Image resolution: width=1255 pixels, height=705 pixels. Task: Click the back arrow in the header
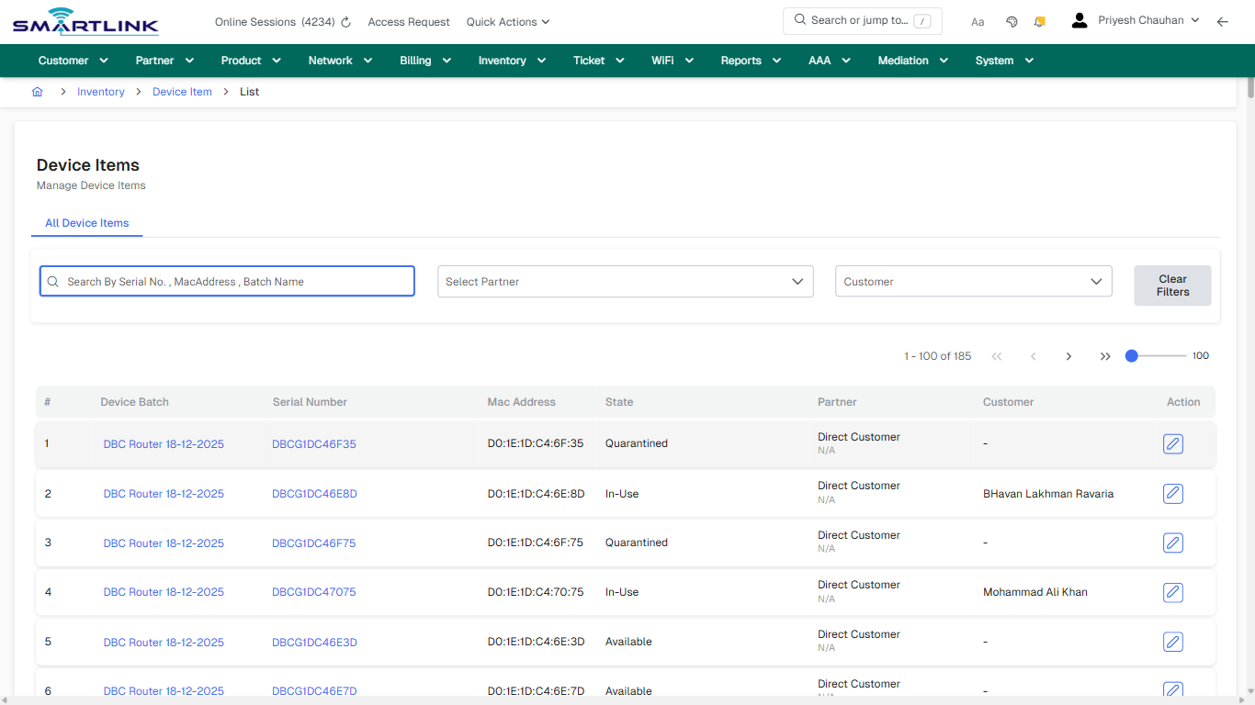click(x=1223, y=21)
